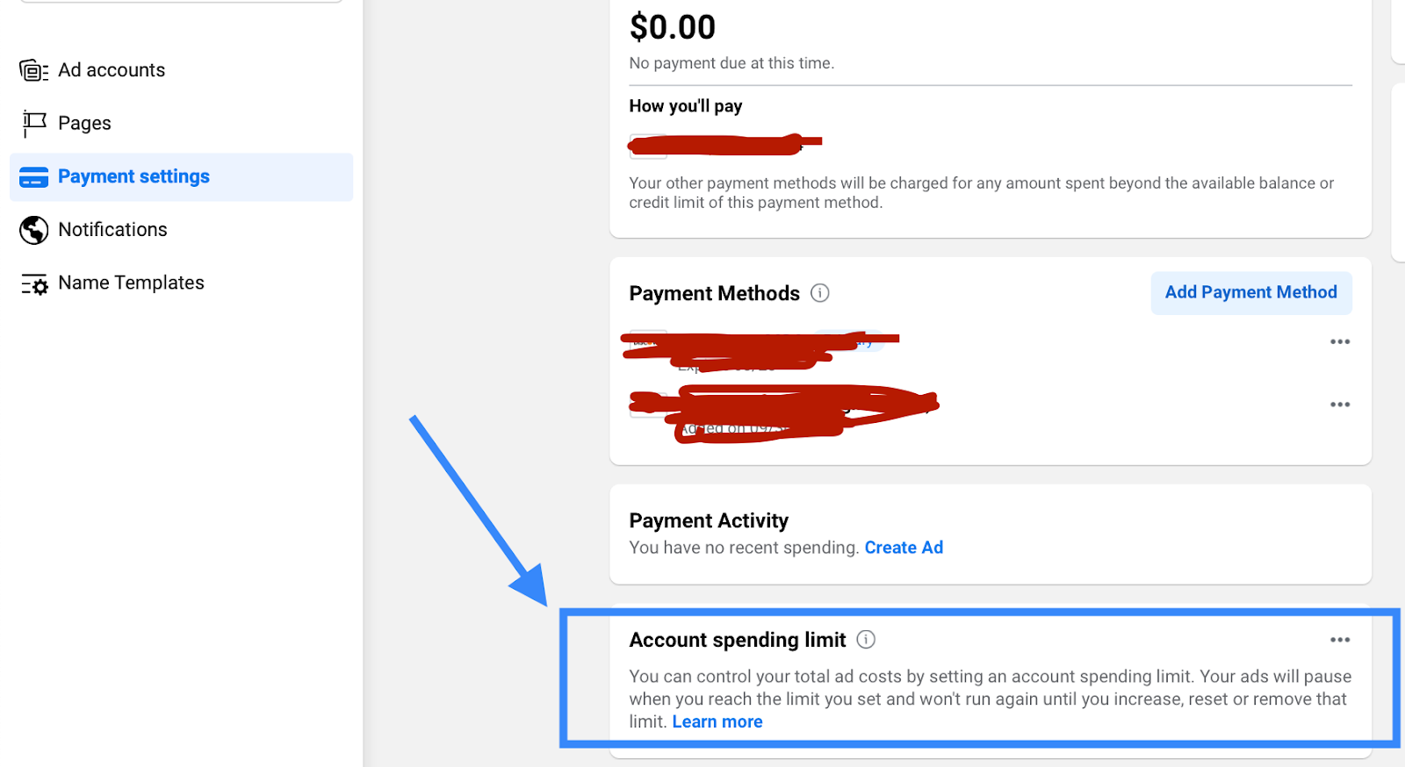Choose the Ad accounts text label

click(x=112, y=70)
